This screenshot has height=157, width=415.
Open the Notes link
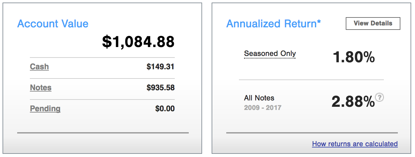pyautogui.click(x=41, y=88)
